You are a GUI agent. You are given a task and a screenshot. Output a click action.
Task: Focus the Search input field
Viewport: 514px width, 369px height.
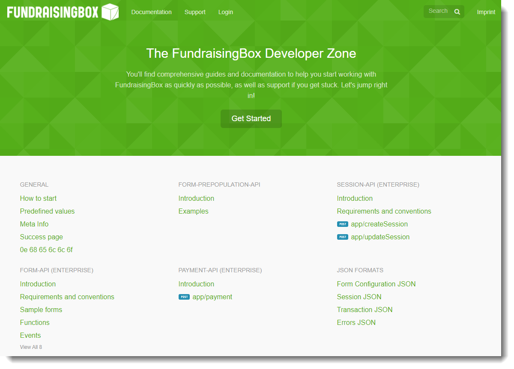point(438,11)
